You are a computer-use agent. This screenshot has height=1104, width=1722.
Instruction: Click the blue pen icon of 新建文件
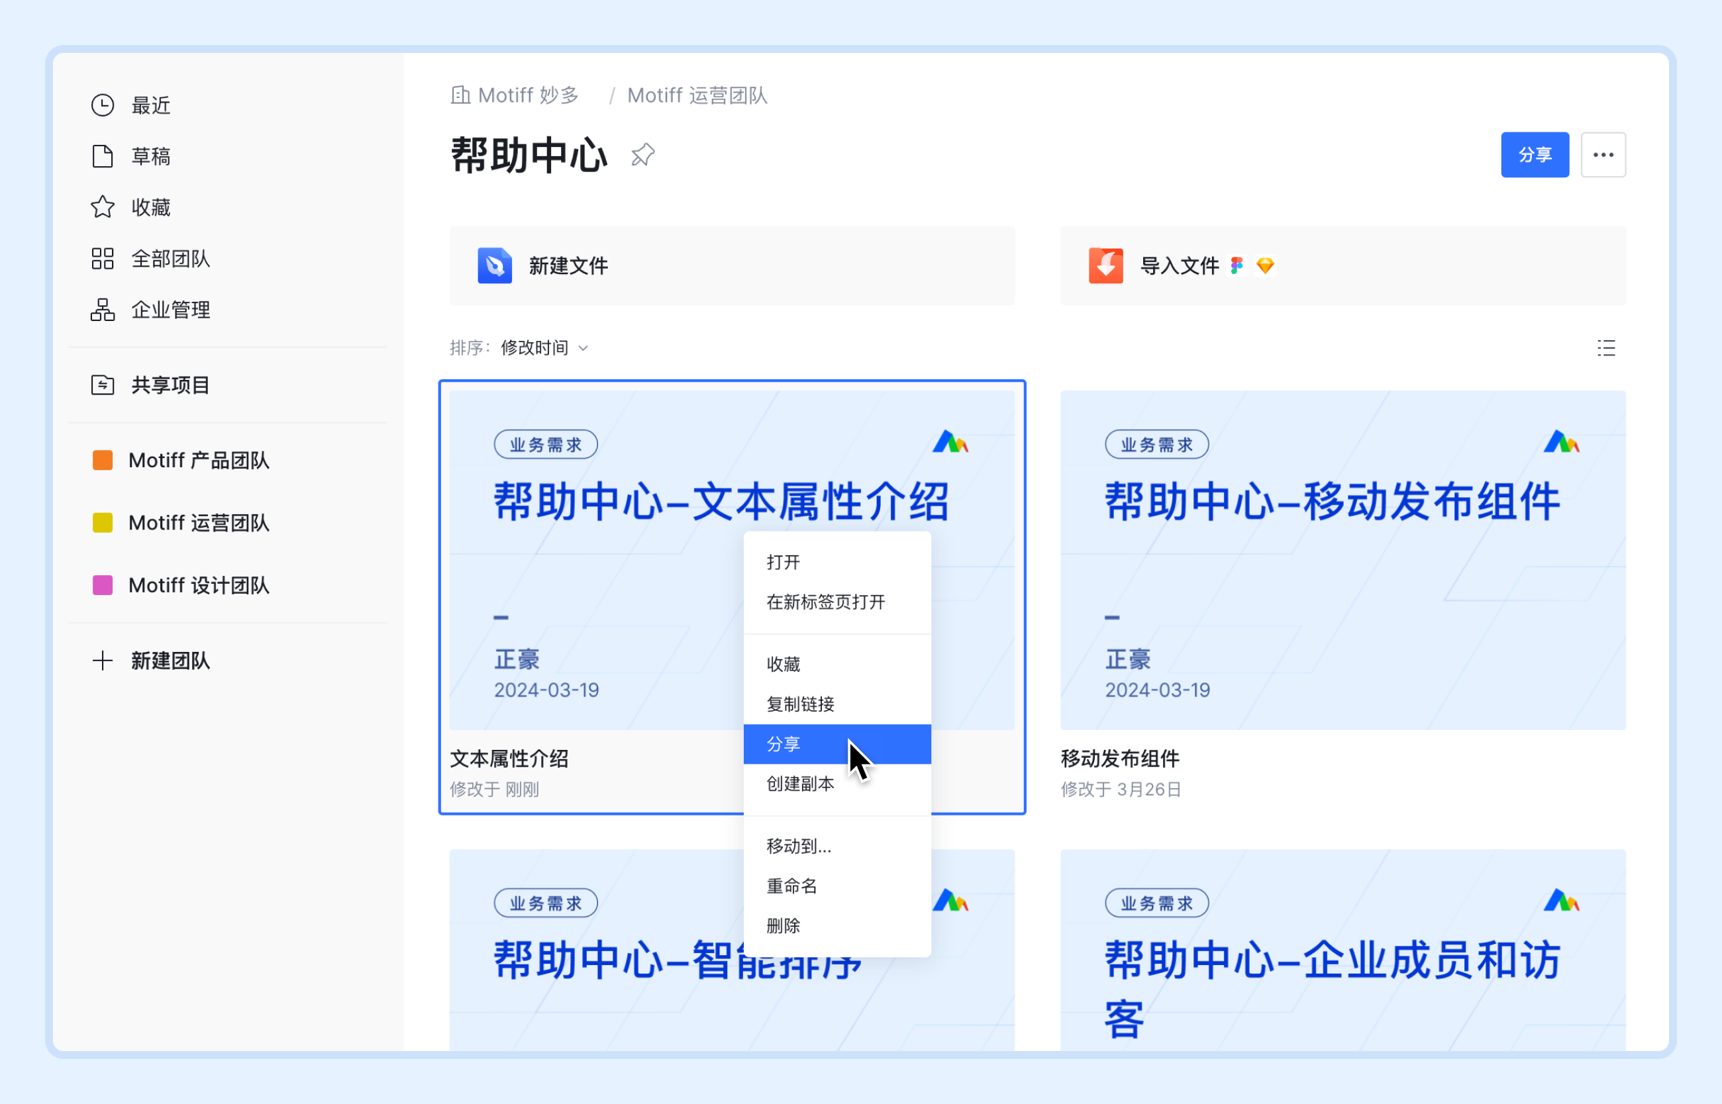click(495, 266)
